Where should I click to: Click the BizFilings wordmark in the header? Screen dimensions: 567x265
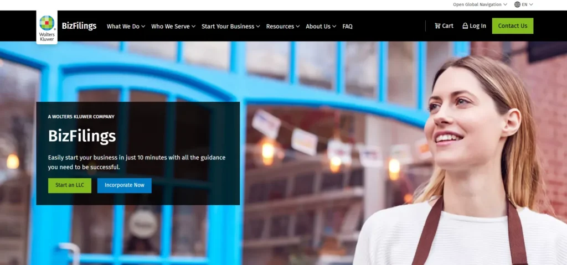pyautogui.click(x=79, y=26)
